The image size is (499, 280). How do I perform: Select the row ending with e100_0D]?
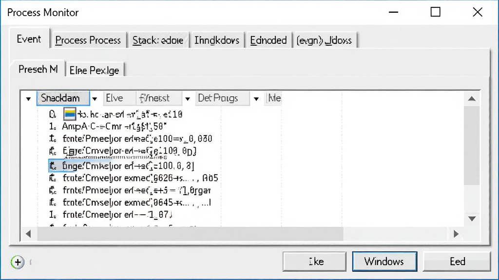tap(122, 151)
